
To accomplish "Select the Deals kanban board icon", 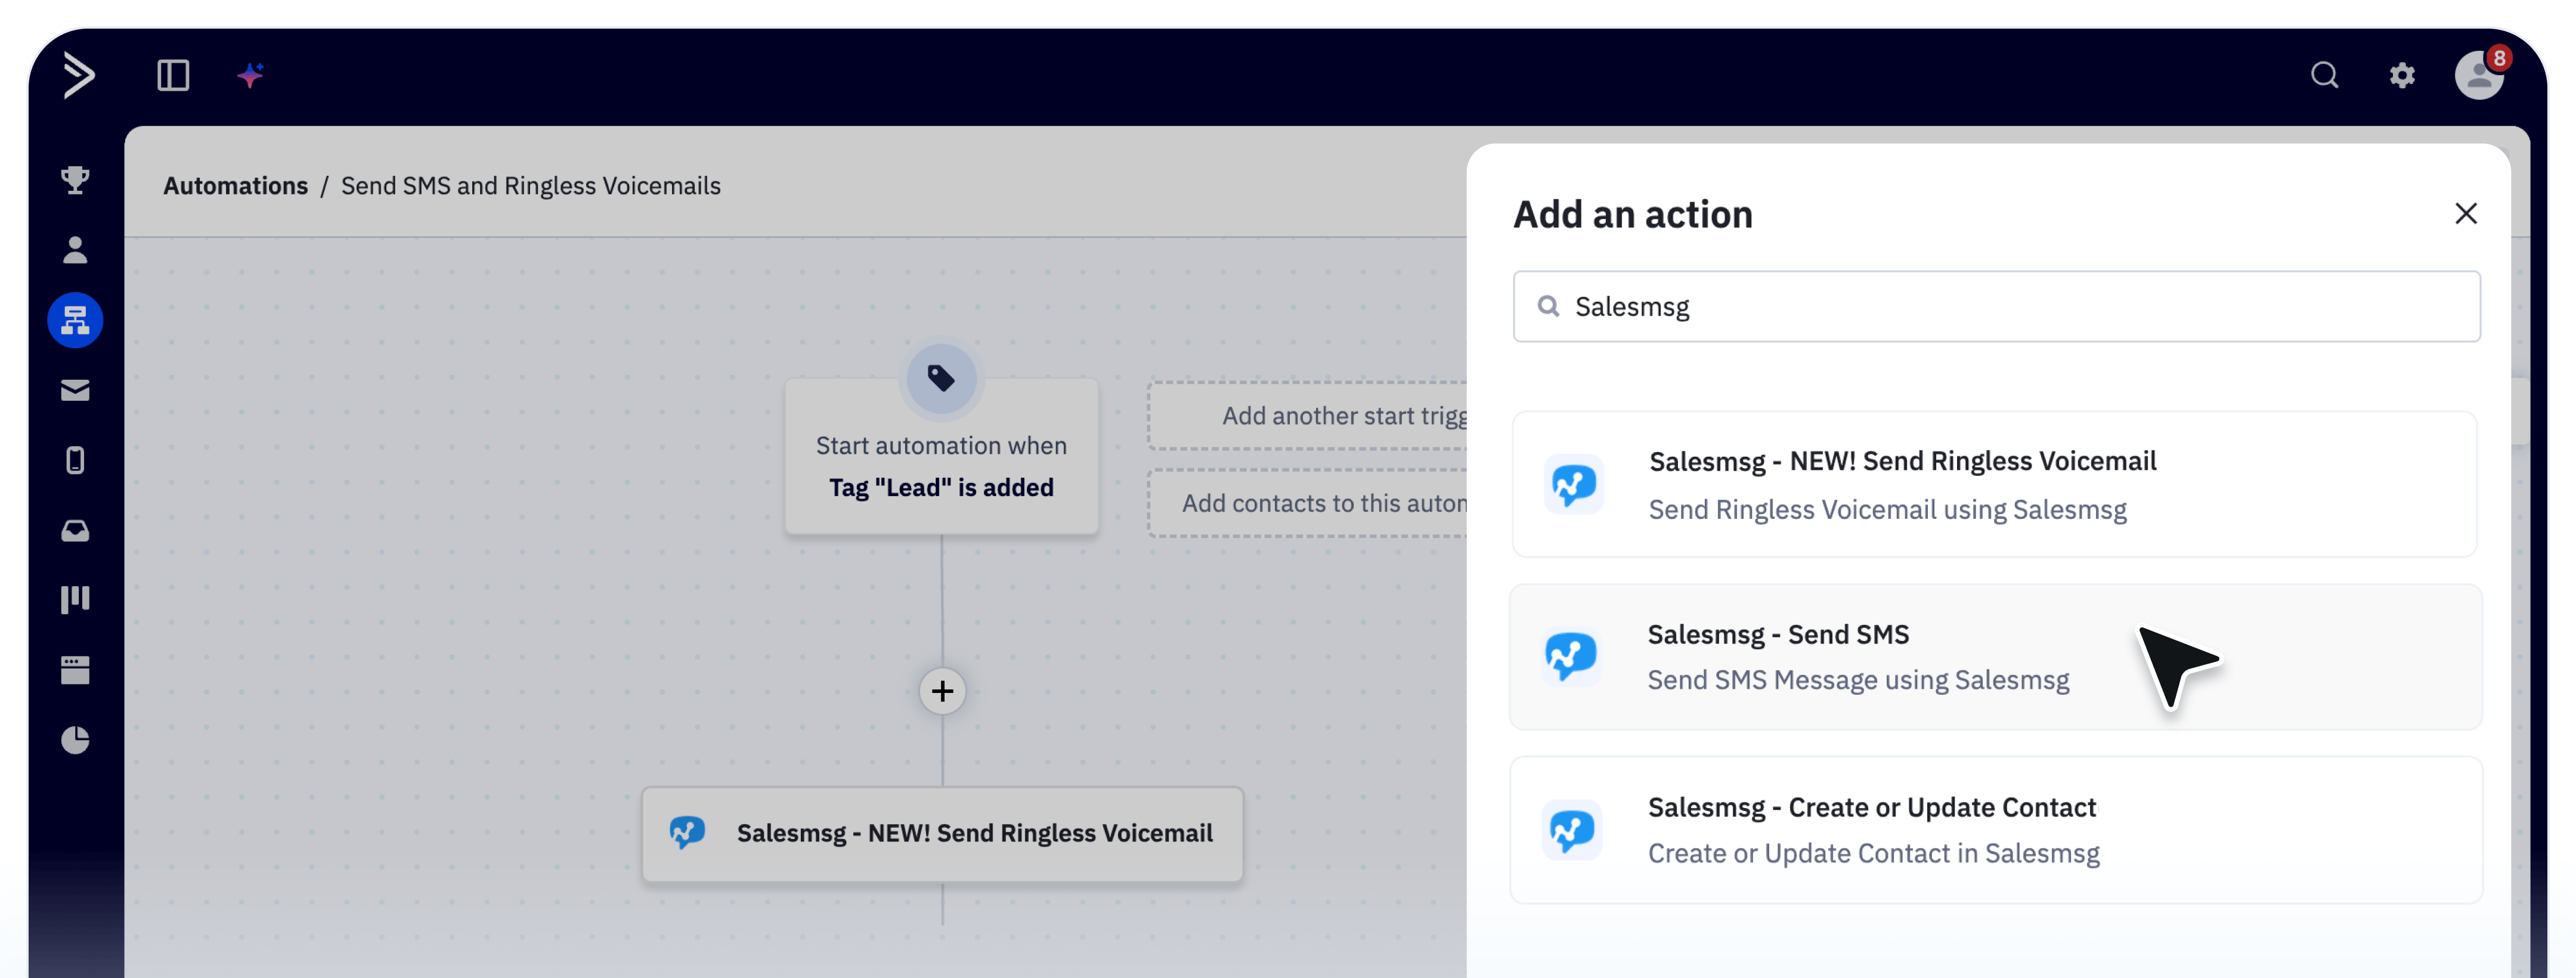I will coord(75,599).
